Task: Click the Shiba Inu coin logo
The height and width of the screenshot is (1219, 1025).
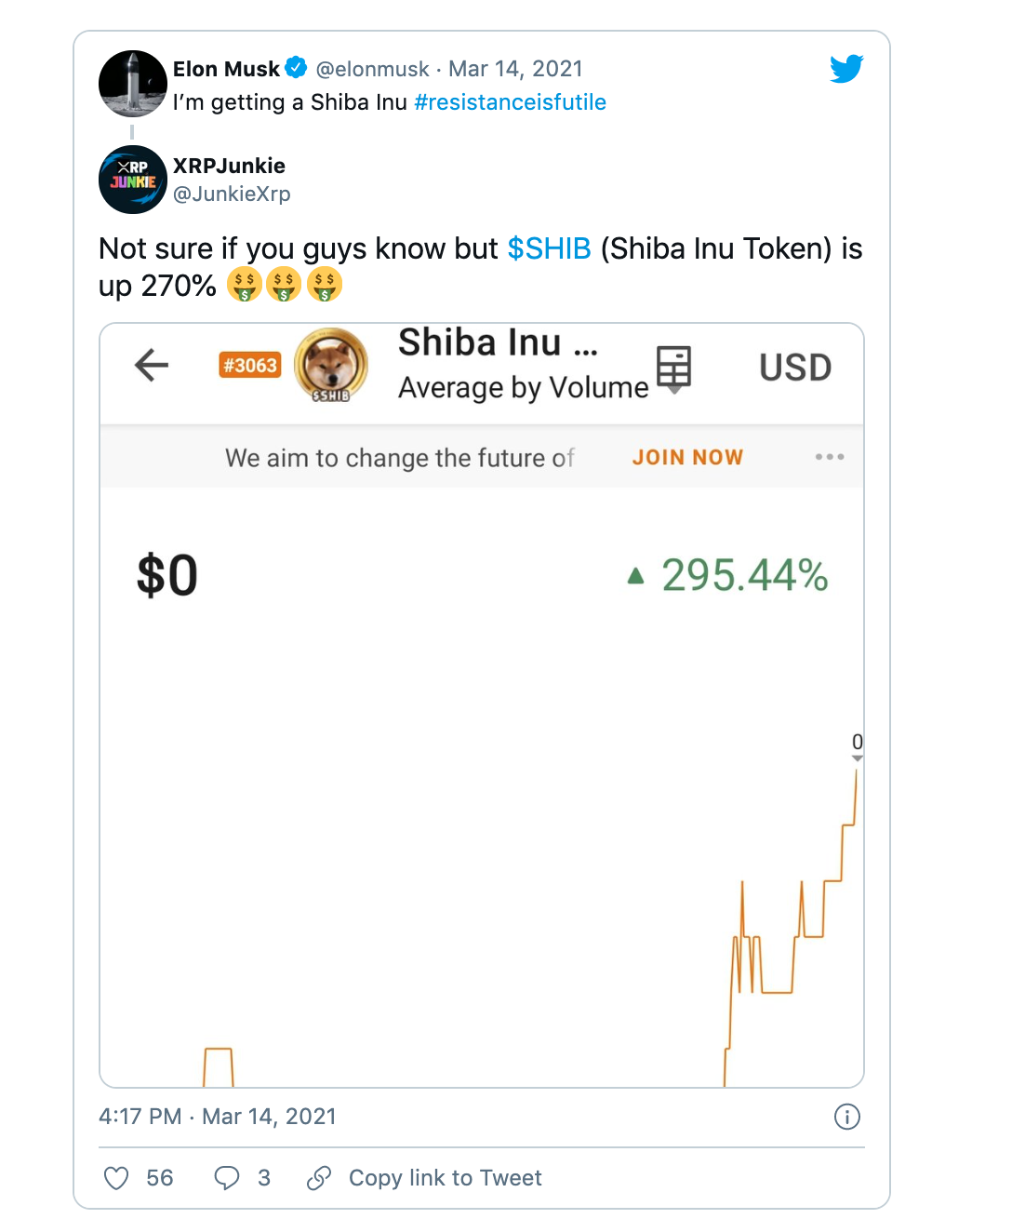Action: tap(330, 365)
